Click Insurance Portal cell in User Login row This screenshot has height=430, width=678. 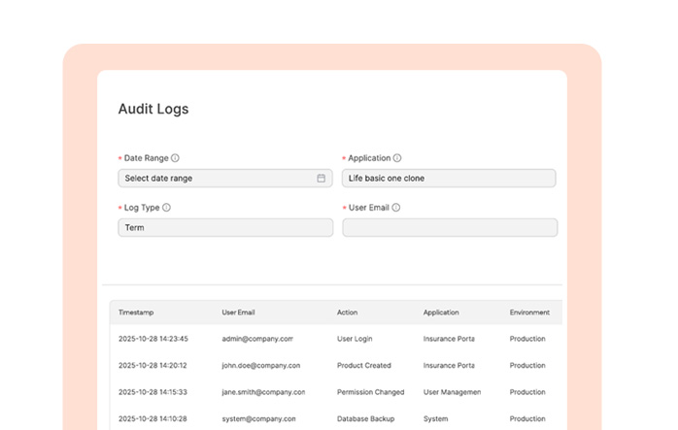click(449, 339)
